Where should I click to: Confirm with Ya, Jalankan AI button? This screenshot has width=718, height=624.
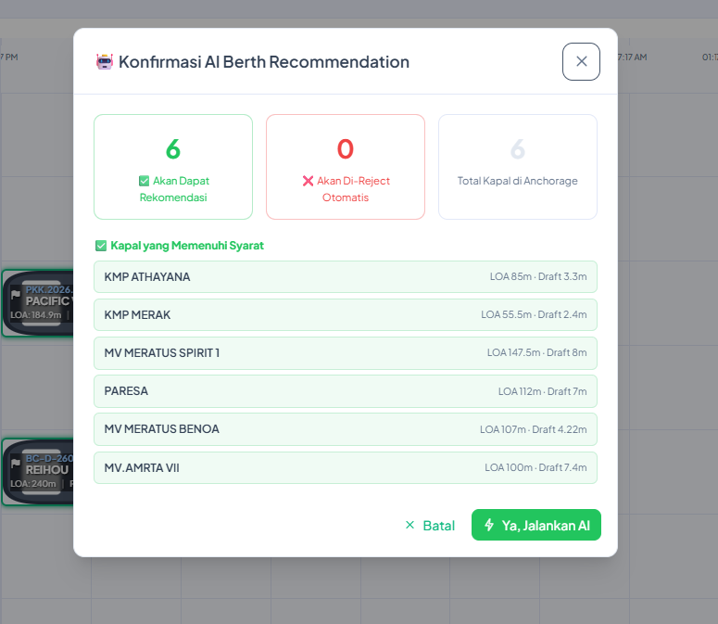[x=536, y=525]
